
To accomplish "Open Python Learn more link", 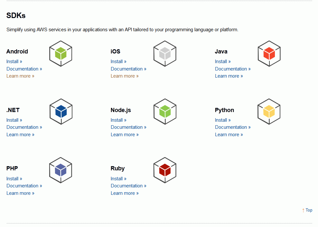I will click(229, 135).
